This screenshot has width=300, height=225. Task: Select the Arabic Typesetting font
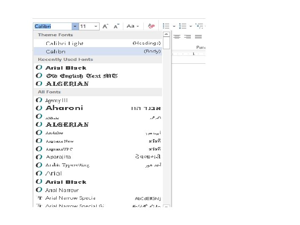click(98, 165)
